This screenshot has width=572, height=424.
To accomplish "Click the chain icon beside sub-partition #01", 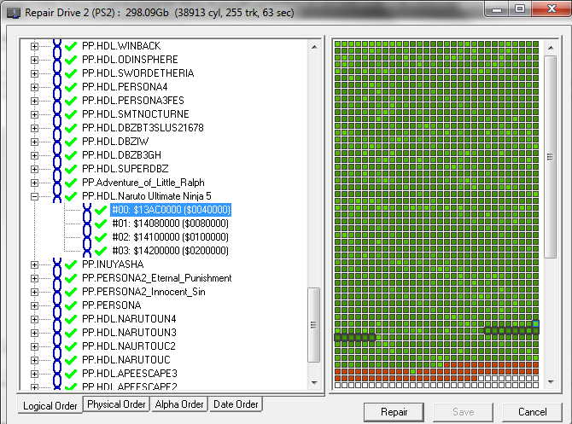I will click(x=87, y=224).
